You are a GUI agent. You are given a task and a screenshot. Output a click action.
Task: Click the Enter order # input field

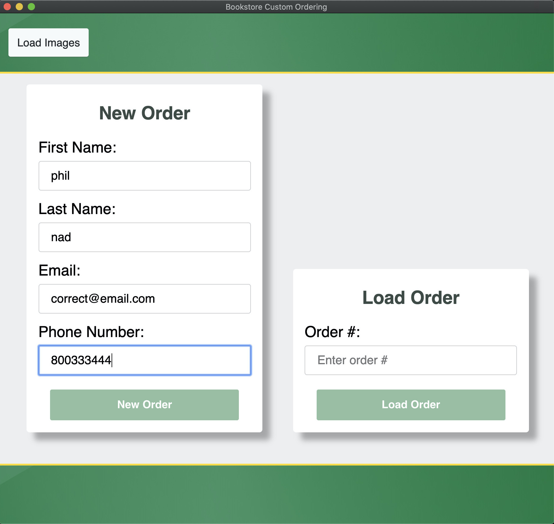pyautogui.click(x=410, y=360)
